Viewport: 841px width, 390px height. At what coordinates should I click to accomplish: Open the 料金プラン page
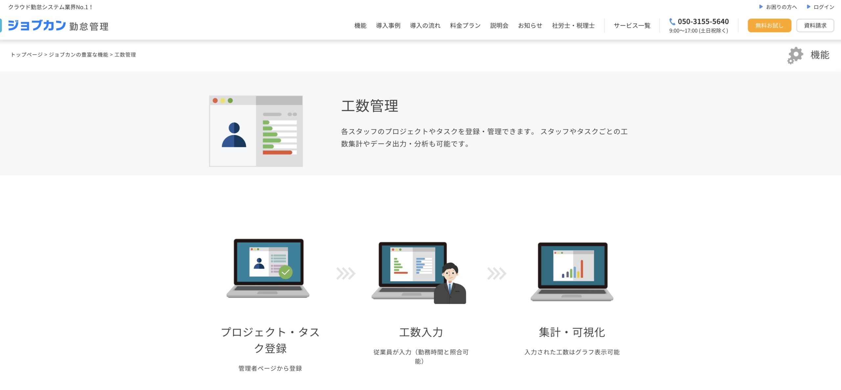tap(465, 26)
